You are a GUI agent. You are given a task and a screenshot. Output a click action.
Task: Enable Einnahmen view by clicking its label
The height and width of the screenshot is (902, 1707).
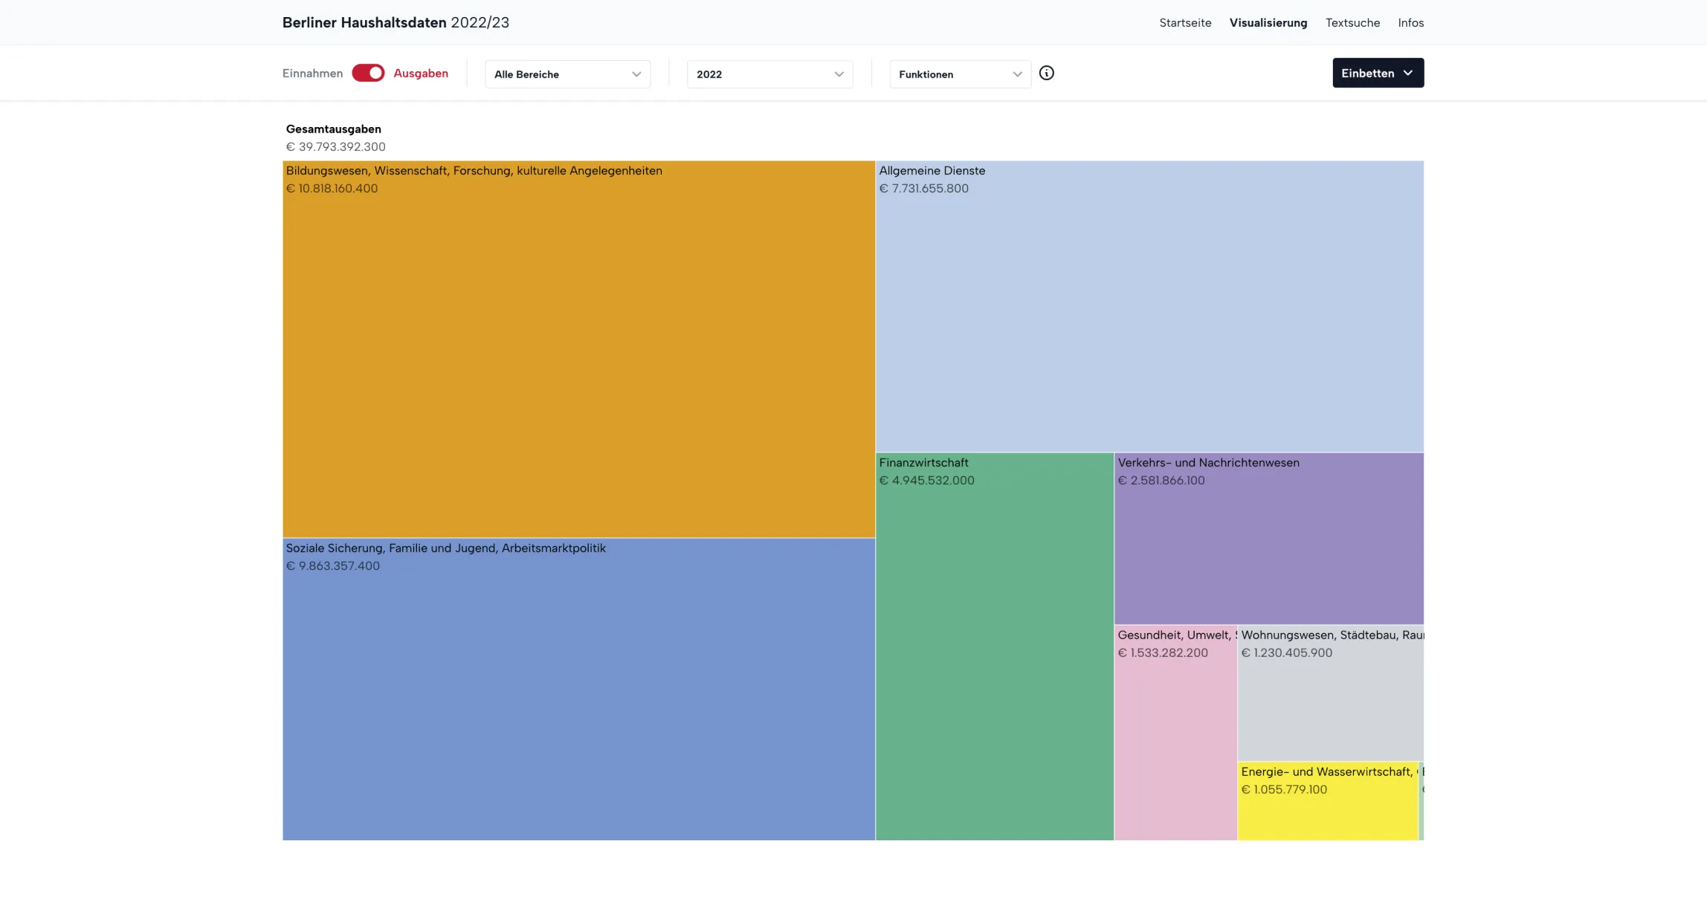coord(312,73)
